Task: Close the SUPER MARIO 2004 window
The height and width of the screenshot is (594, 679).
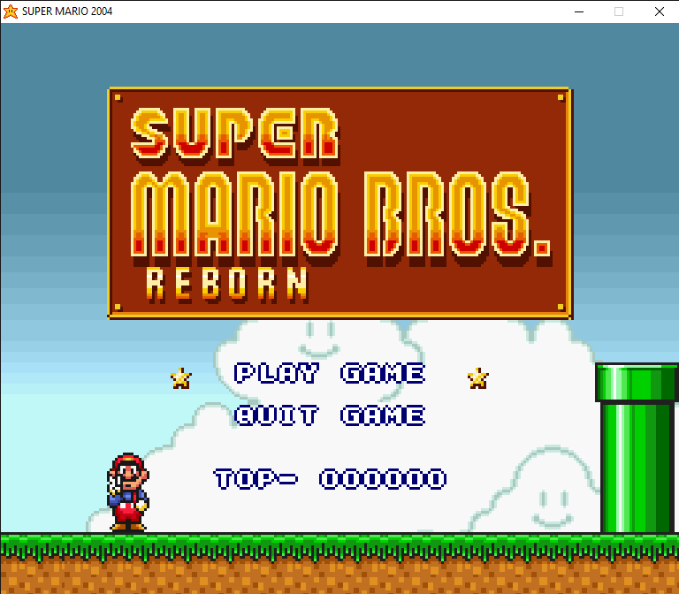Action: pos(659,11)
